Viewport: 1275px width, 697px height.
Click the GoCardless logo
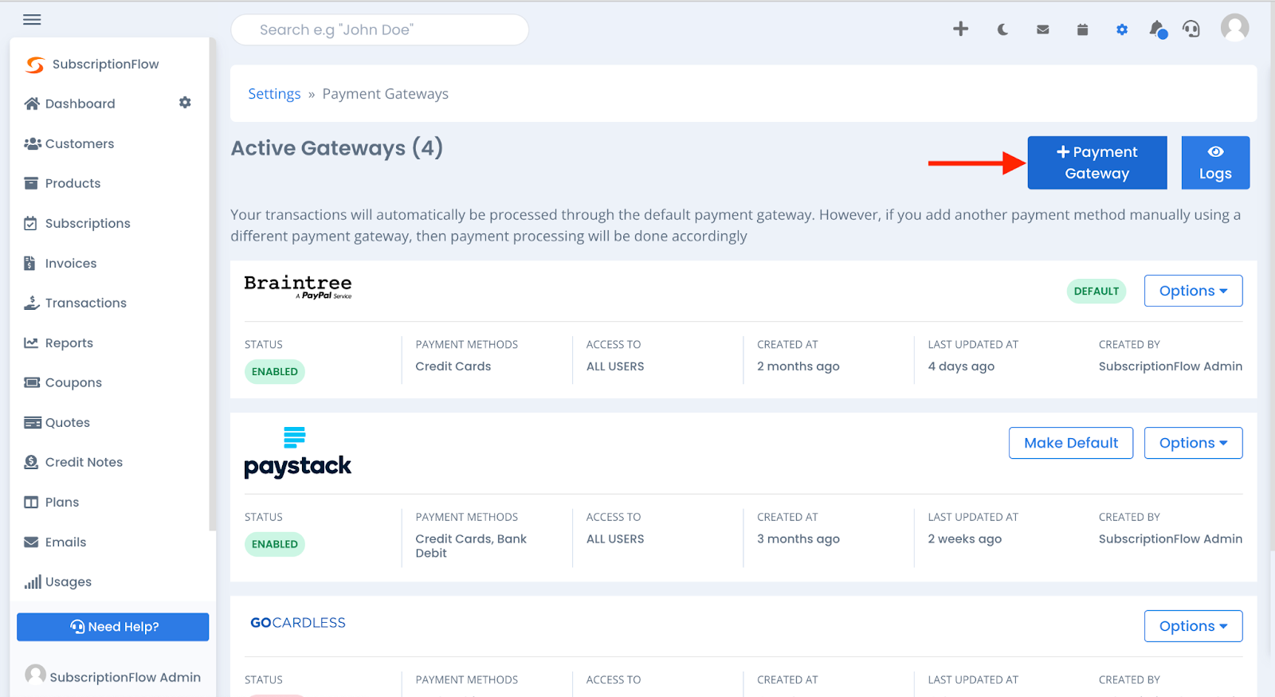tap(298, 623)
